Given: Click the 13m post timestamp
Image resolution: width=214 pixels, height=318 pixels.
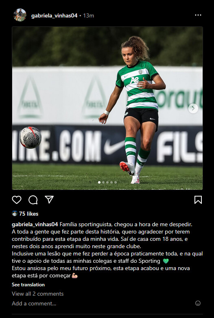Looking at the screenshot, I should click(89, 15).
